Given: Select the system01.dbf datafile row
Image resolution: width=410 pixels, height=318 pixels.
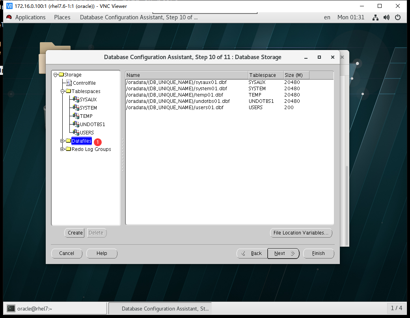Looking at the screenshot, I should (x=229, y=89).
